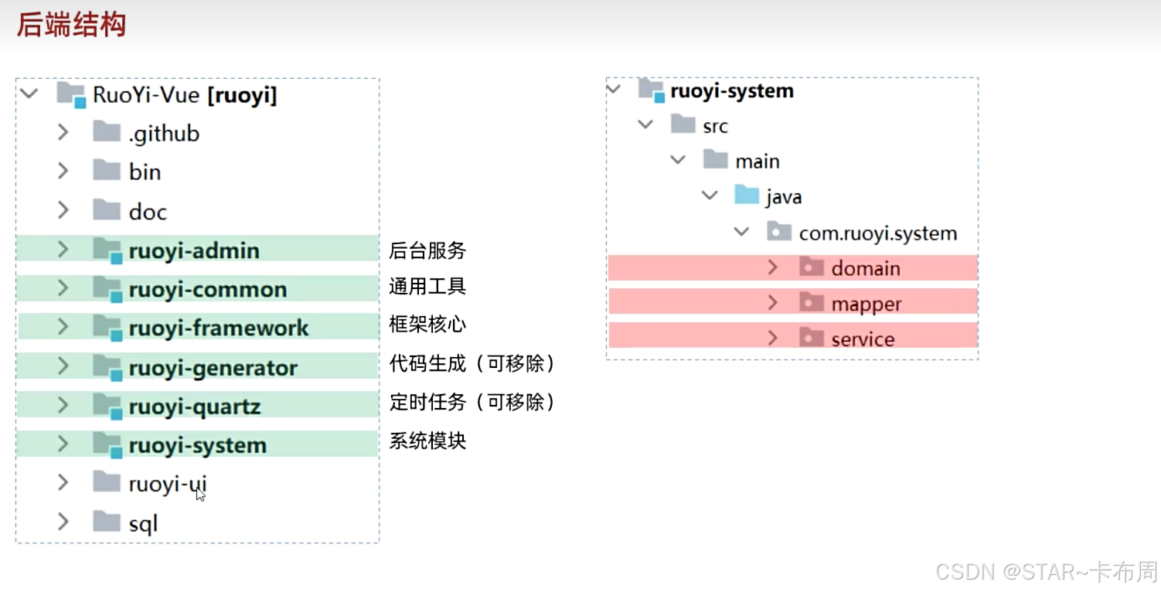Expand the ruoyi-quartz module chevron

pos(63,406)
